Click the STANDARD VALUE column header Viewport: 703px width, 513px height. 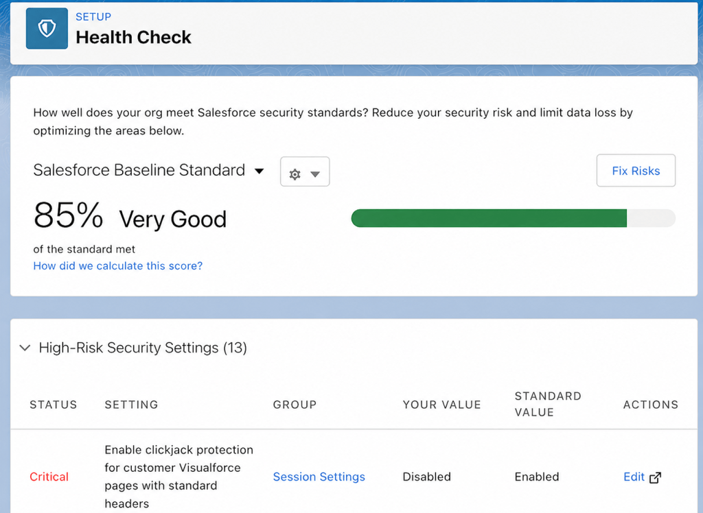(x=548, y=404)
